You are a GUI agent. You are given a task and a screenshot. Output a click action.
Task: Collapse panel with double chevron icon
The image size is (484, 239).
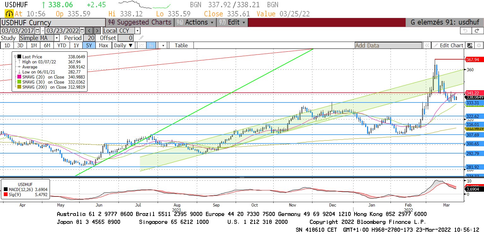coord(427,45)
